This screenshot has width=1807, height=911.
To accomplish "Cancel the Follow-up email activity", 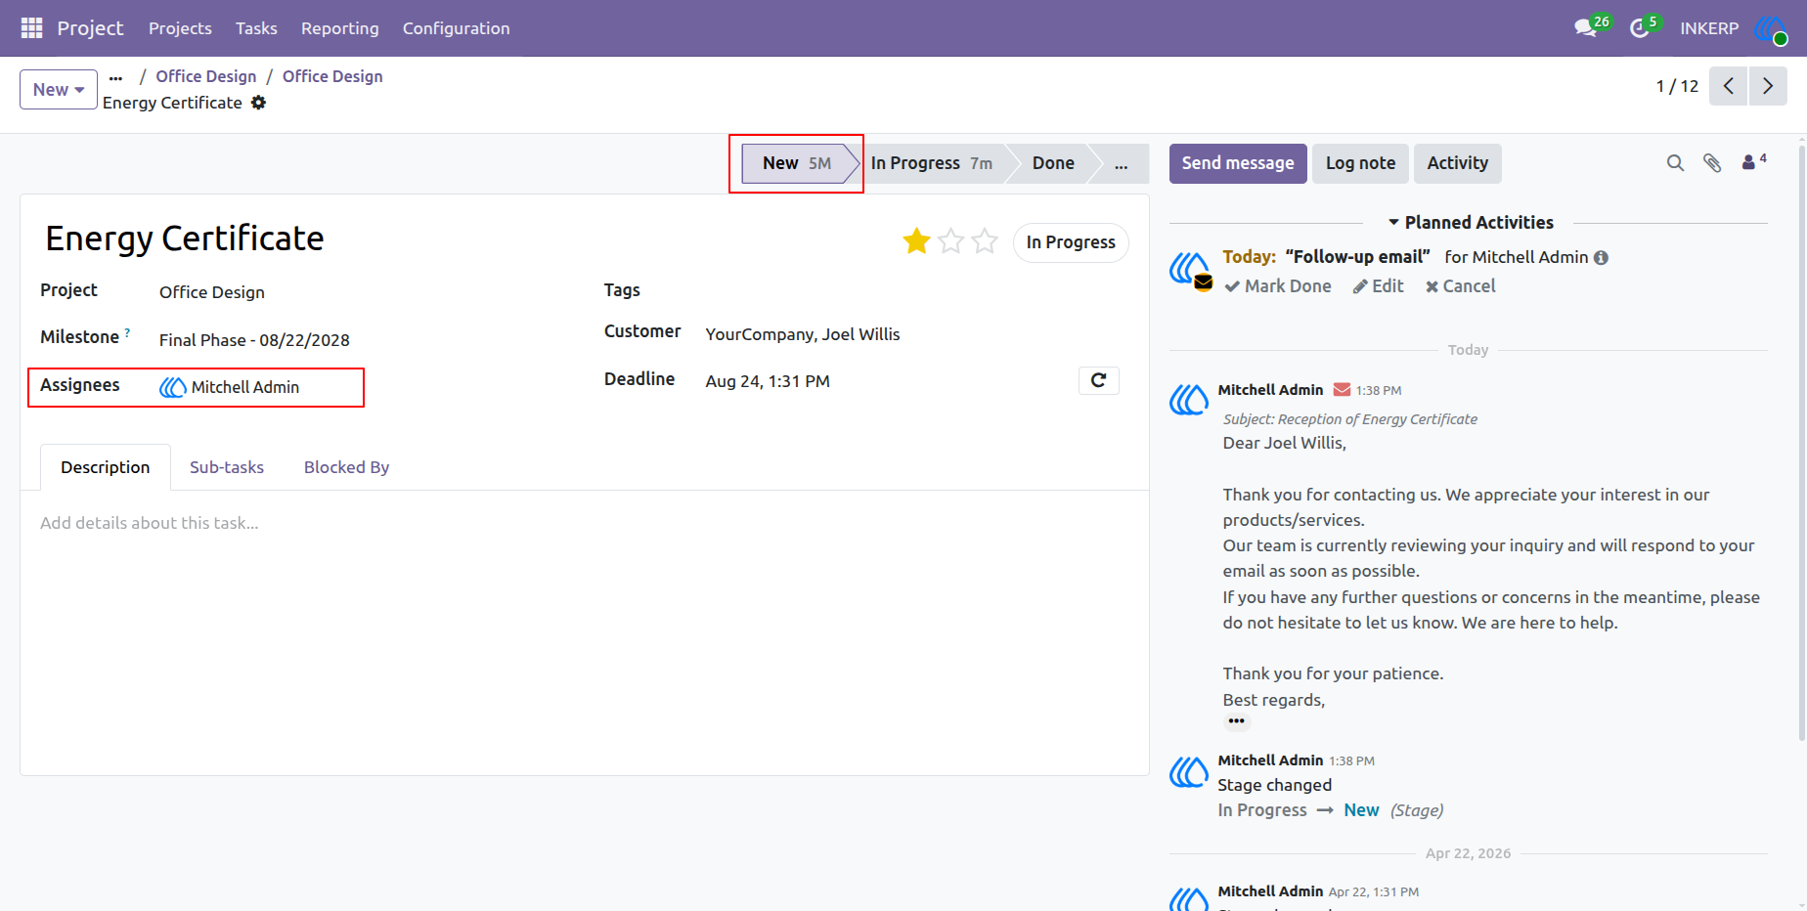I will (1461, 286).
